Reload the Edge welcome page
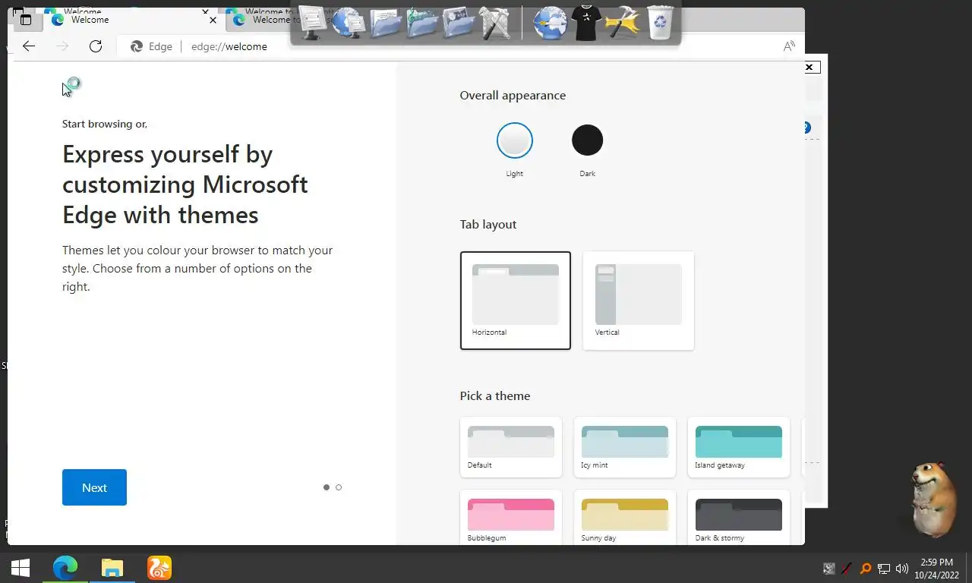Screen dimensions: 972x583 (x=96, y=46)
